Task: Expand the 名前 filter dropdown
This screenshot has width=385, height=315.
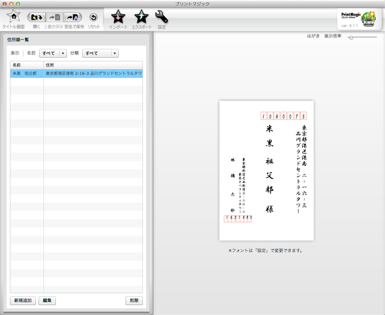Action: click(x=53, y=53)
